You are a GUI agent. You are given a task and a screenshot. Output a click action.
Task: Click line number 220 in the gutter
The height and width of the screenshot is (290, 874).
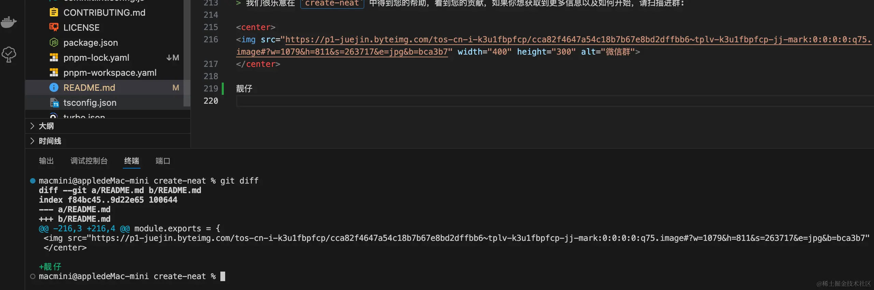(x=211, y=101)
